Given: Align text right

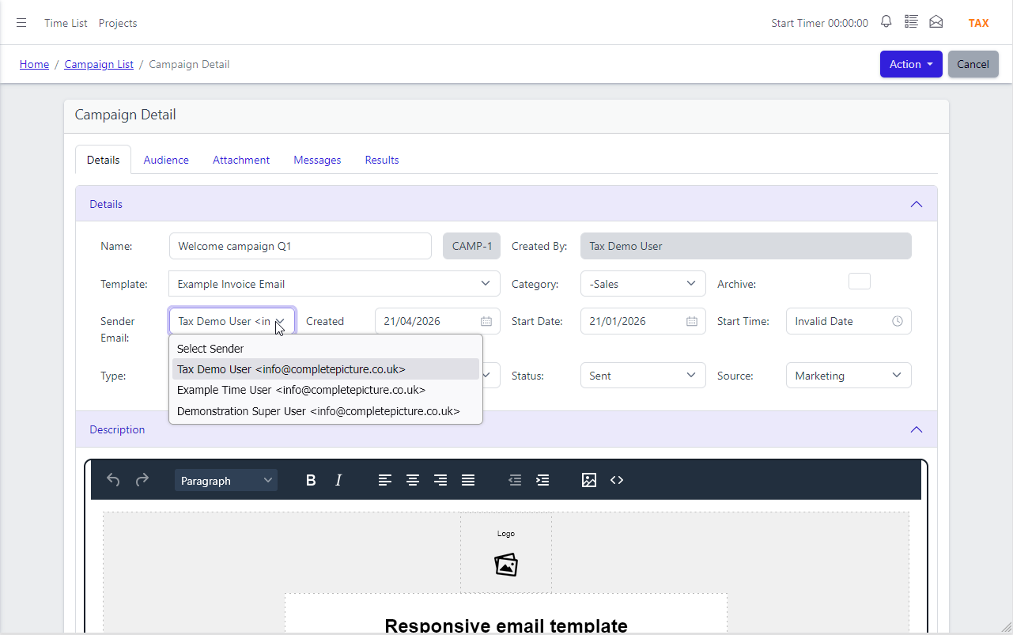Looking at the screenshot, I should [440, 480].
